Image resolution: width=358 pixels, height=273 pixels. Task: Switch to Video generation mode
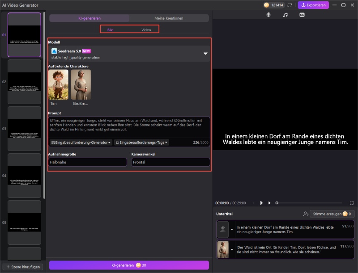(x=146, y=30)
